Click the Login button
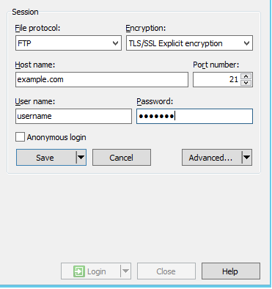The height and width of the screenshot is (289, 272). (91, 271)
